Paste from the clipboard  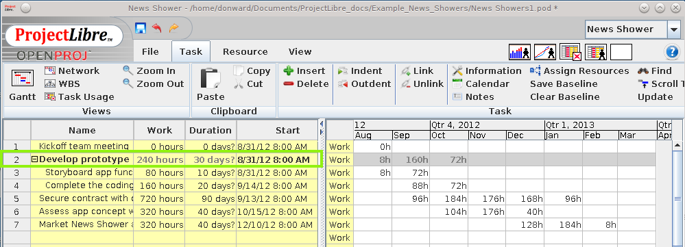211,85
